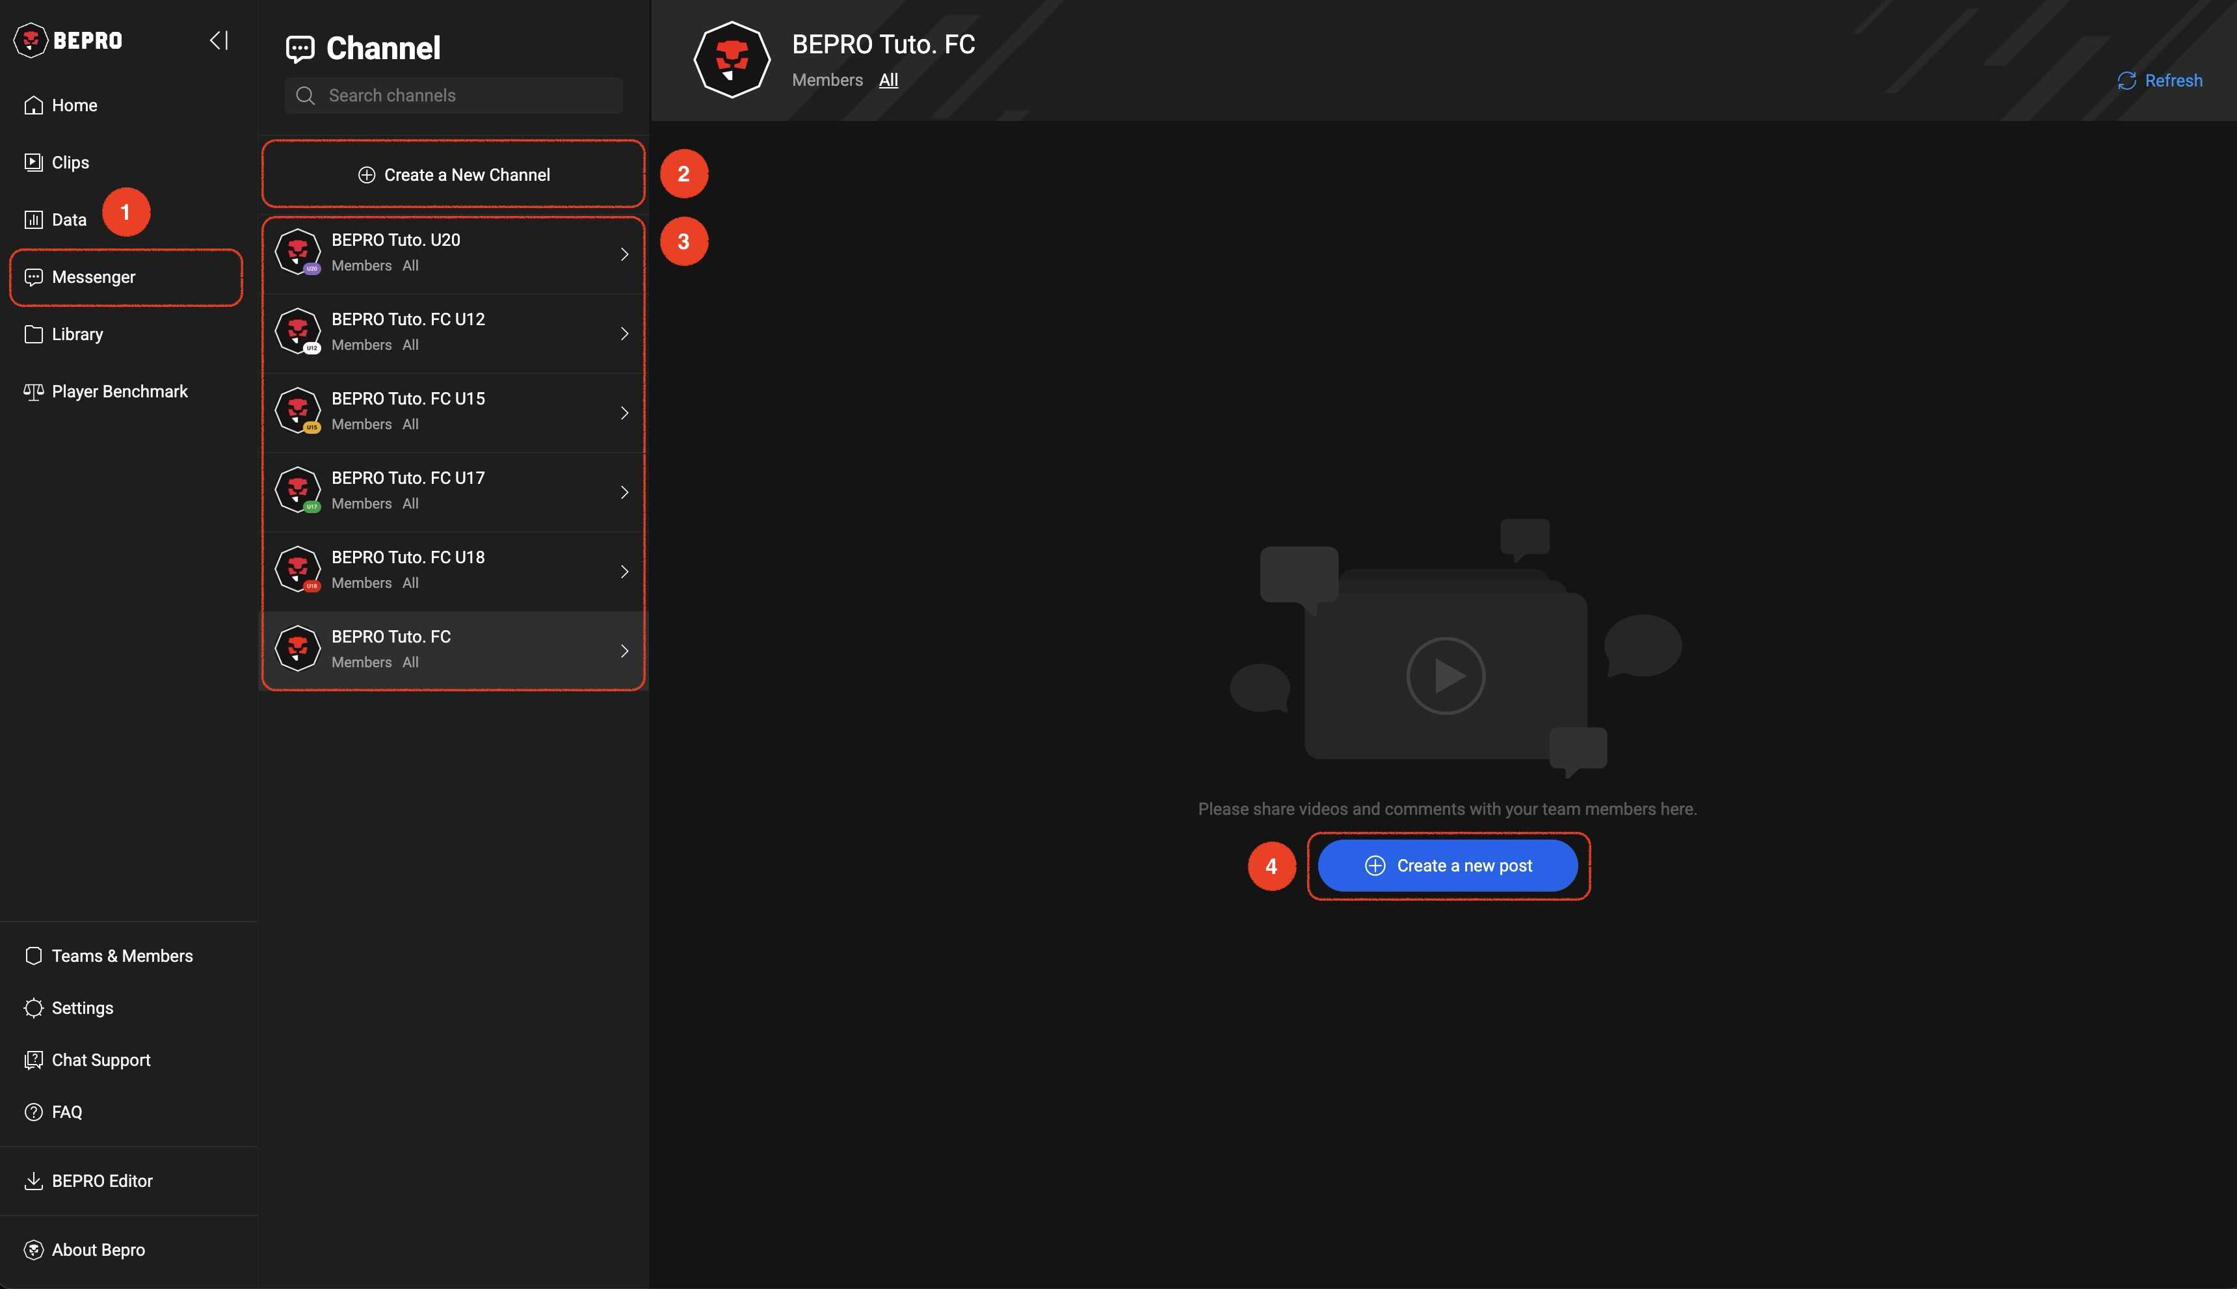Click the All members link in header

[x=888, y=81]
